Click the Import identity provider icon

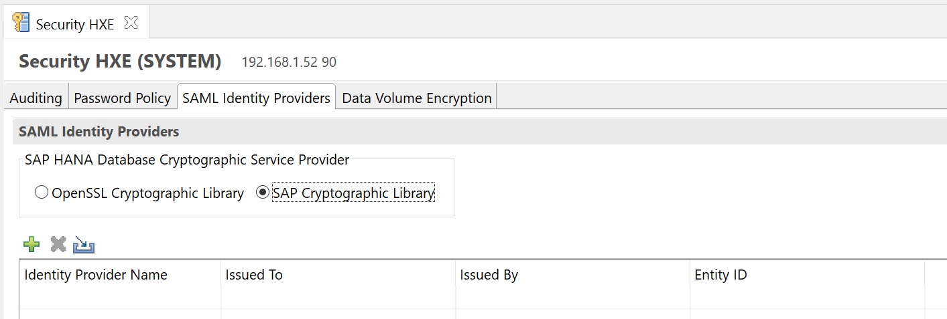[x=84, y=245]
